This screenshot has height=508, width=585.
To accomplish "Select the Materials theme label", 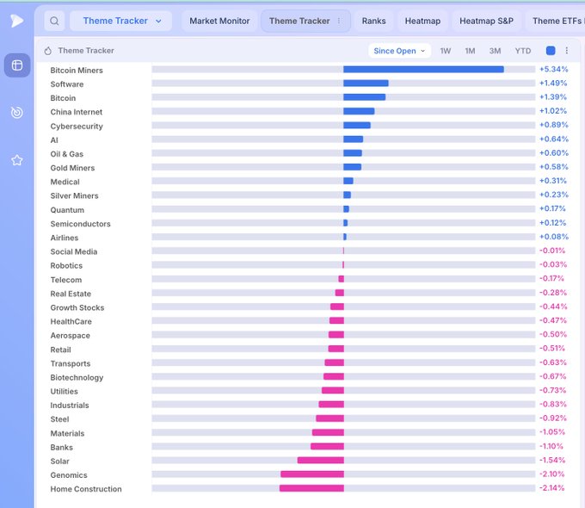I will (x=67, y=433).
